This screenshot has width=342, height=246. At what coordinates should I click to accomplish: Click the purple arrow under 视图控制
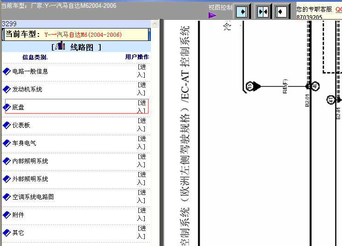[x=212, y=15]
